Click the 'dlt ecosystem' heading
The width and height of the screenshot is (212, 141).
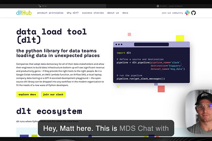pos(49,111)
